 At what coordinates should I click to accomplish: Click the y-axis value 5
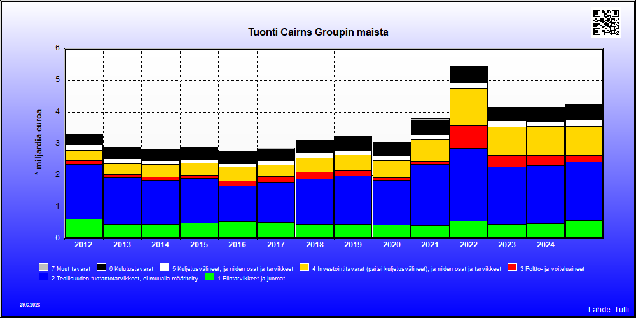pos(57,79)
